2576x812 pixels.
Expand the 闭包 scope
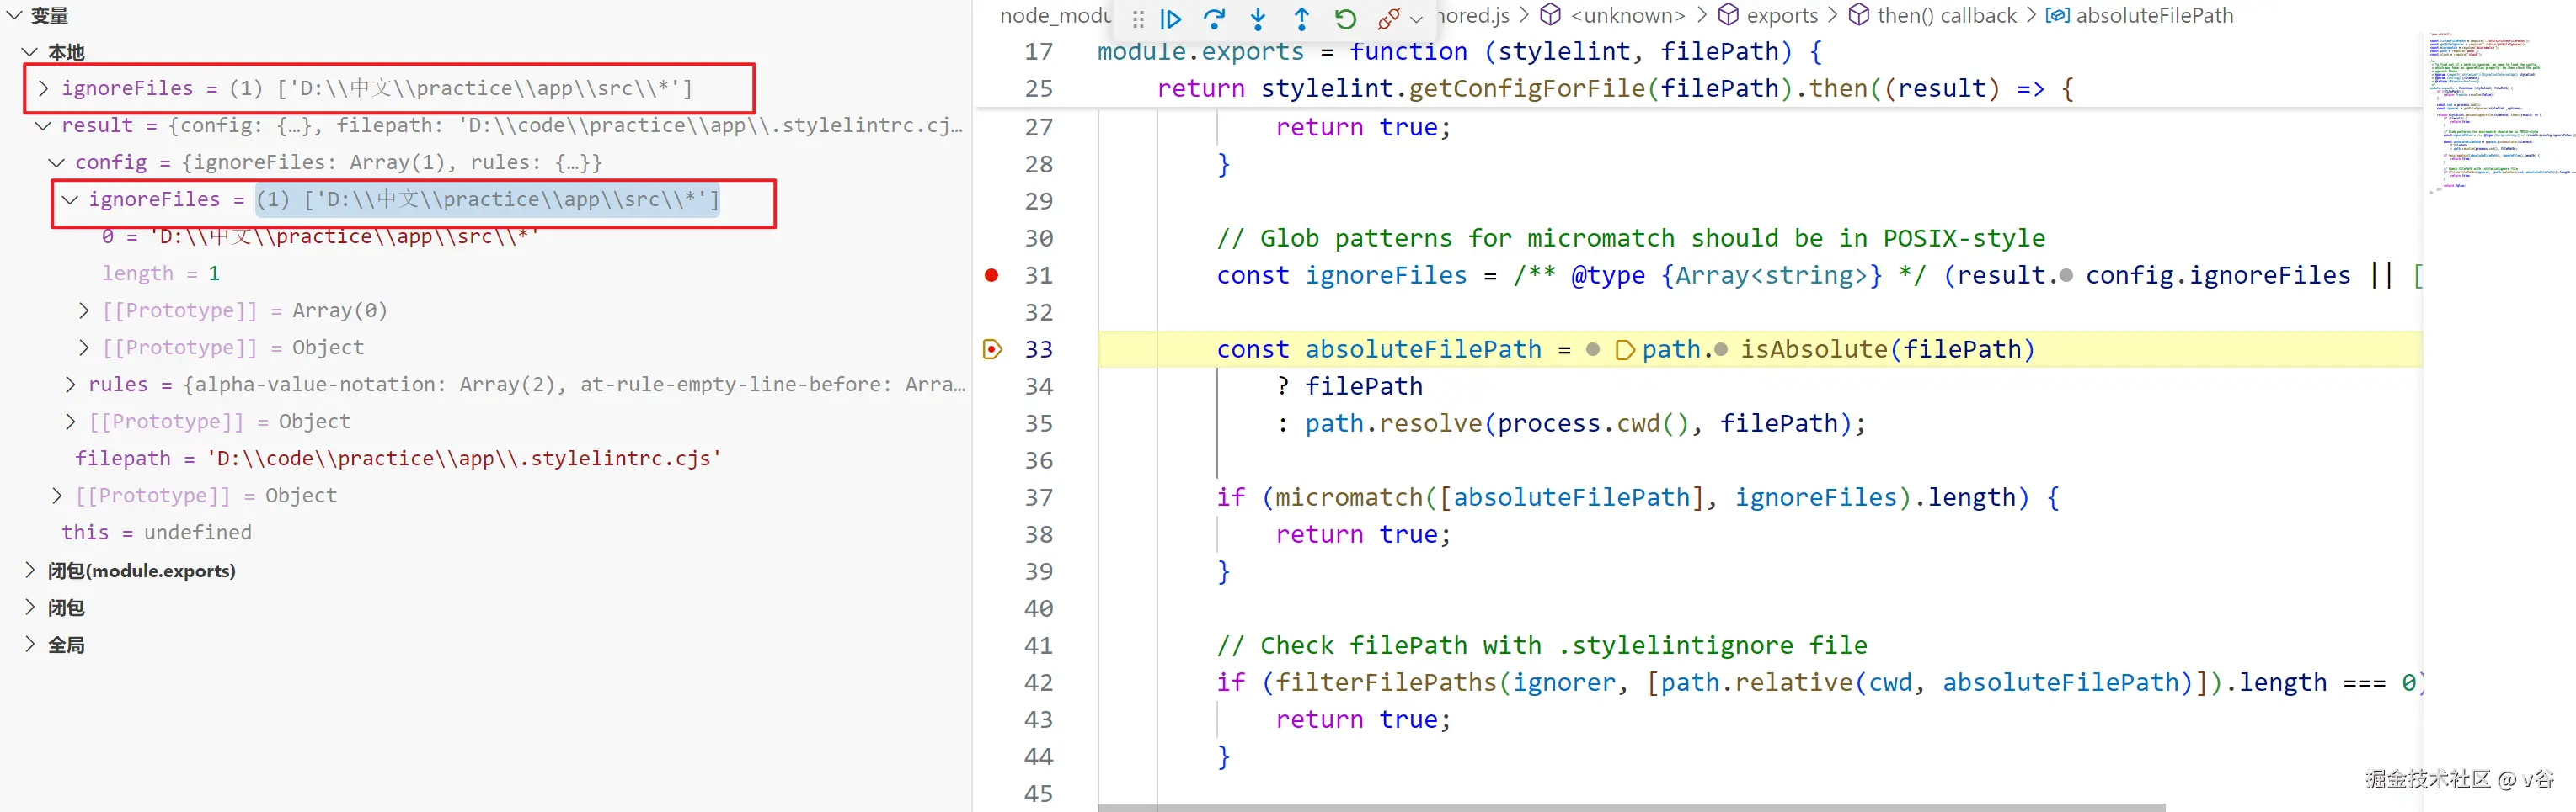click(x=30, y=608)
